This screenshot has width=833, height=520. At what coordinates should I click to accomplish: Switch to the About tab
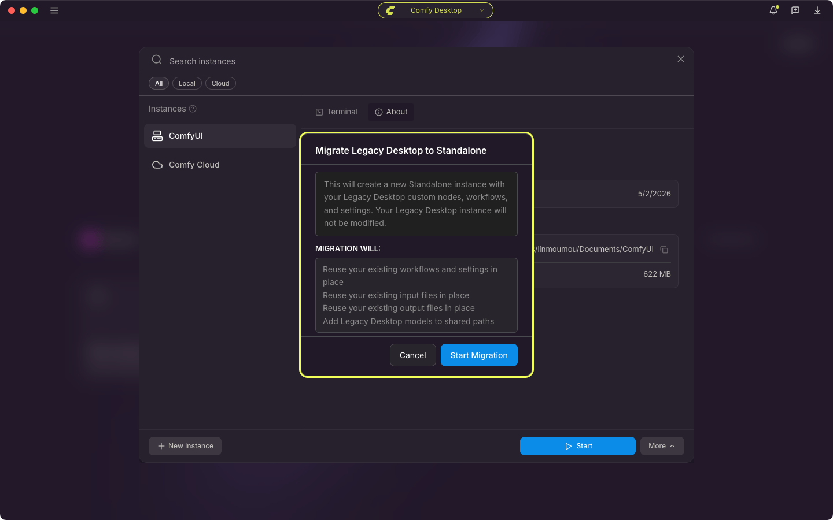tap(391, 112)
